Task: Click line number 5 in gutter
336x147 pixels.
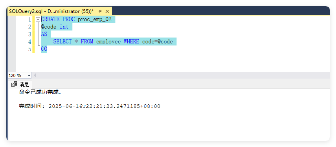Action: click(29, 49)
